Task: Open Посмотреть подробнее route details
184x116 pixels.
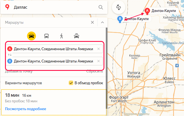Action: [x=25, y=109]
